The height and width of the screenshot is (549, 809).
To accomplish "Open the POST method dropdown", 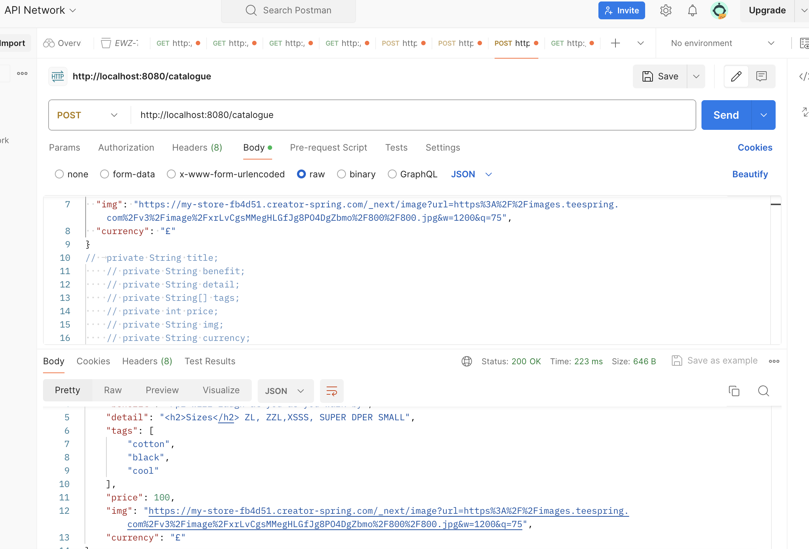I will (x=87, y=115).
